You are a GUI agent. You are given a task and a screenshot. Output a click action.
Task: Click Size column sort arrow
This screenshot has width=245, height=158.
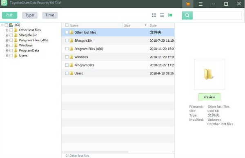pyautogui.click(x=145, y=25)
